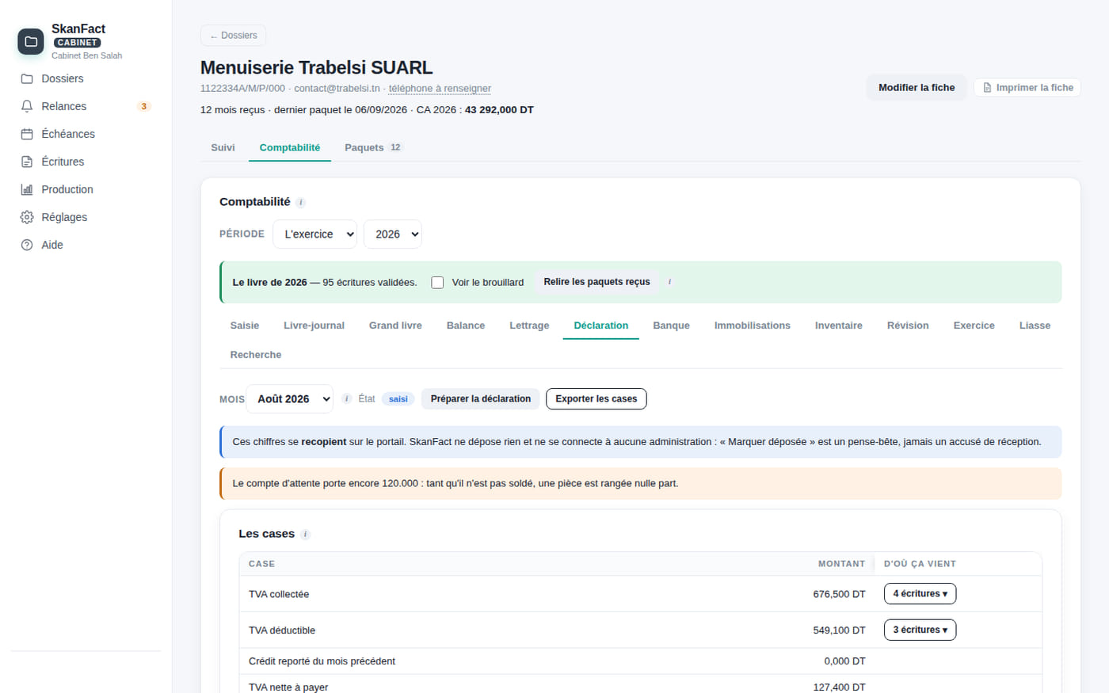
Task: Click the Menuiserie Trabelsi SUARL title
Action: click(316, 68)
